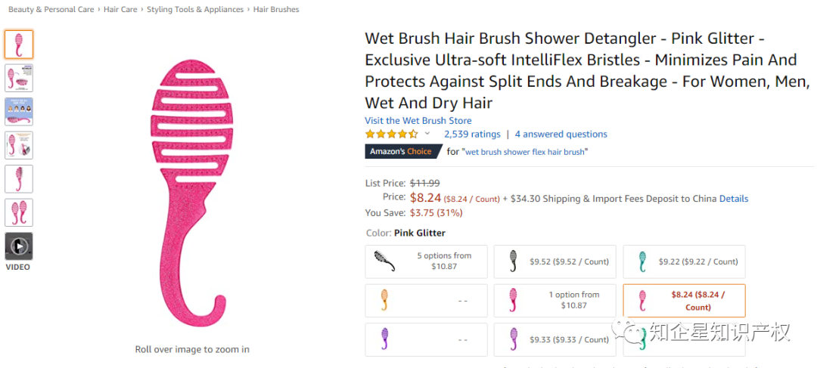This screenshot has height=368, width=817.
Task: Select the angled pink brush thumbnail
Action: click(19, 179)
